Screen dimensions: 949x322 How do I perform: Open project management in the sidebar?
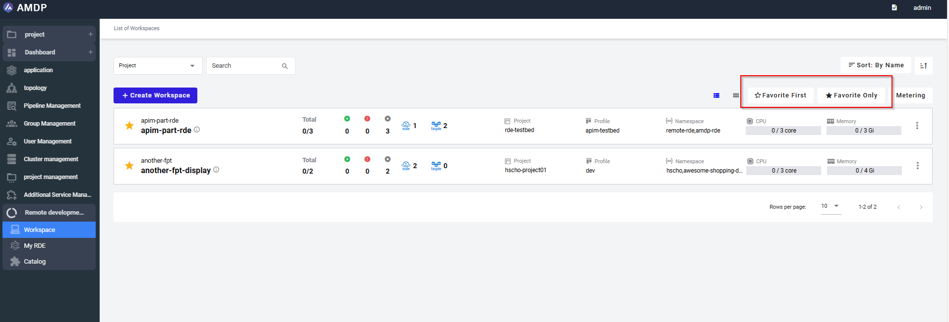tap(51, 177)
